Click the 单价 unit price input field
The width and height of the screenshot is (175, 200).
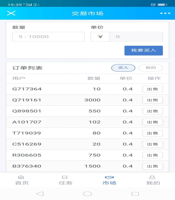click(x=136, y=37)
